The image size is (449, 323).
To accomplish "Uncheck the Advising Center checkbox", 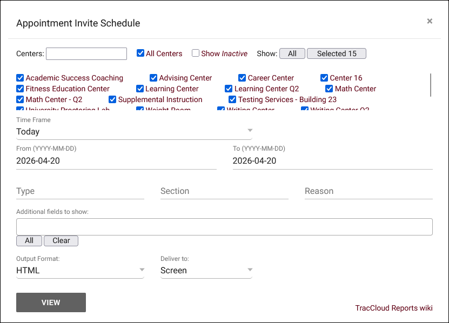I will (153, 78).
